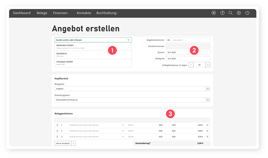Collapse the Kunde suchen oder erfassen dropdown
Viewport: 268px width, 158px height.
128,40
